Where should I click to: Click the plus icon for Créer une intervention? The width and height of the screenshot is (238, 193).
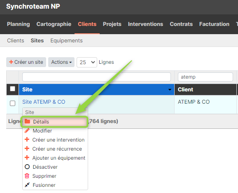tap(27, 140)
